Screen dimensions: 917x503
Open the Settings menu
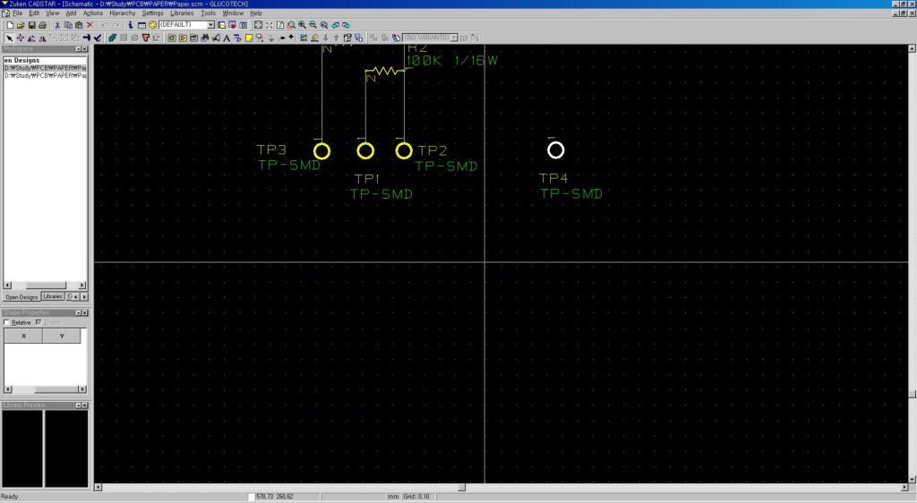click(152, 13)
